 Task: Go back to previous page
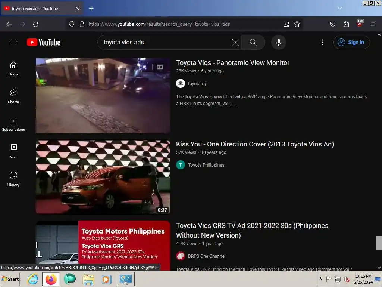(x=9, y=24)
